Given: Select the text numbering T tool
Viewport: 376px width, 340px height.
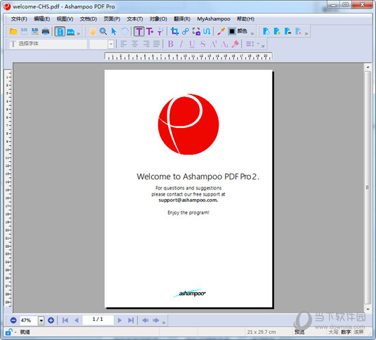Looking at the screenshot, I should click(160, 31).
